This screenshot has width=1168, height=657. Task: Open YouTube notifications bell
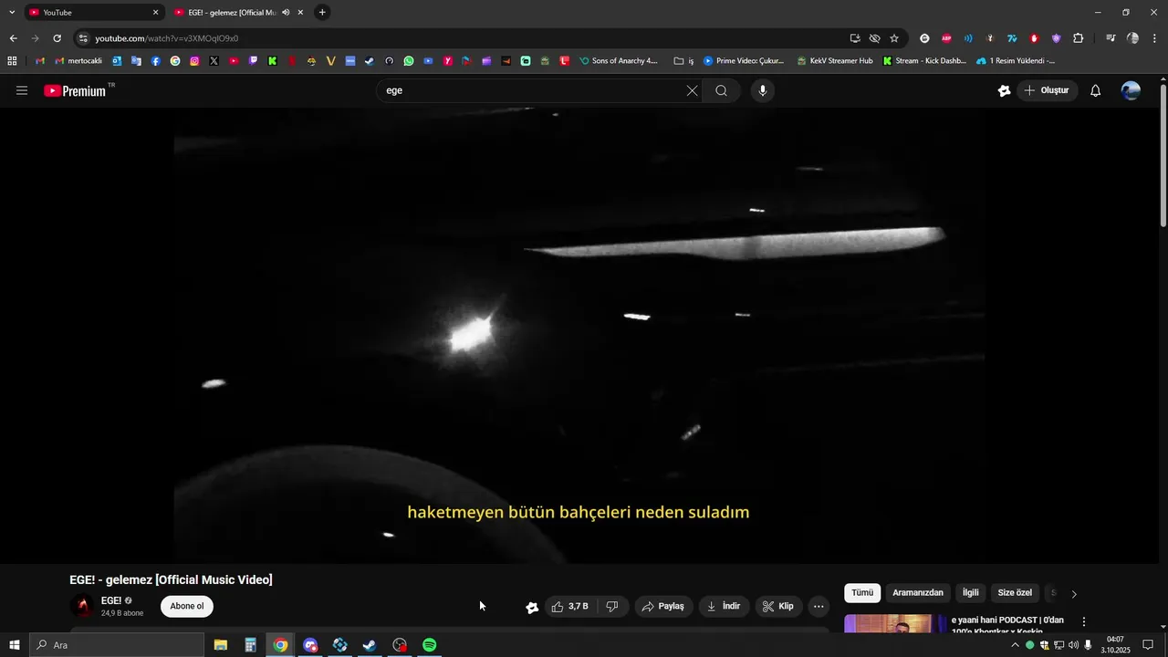(1096, 90)
